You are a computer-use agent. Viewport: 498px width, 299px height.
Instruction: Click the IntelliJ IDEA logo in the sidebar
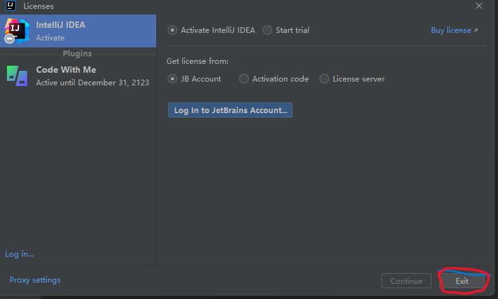(x=17, y=31)
